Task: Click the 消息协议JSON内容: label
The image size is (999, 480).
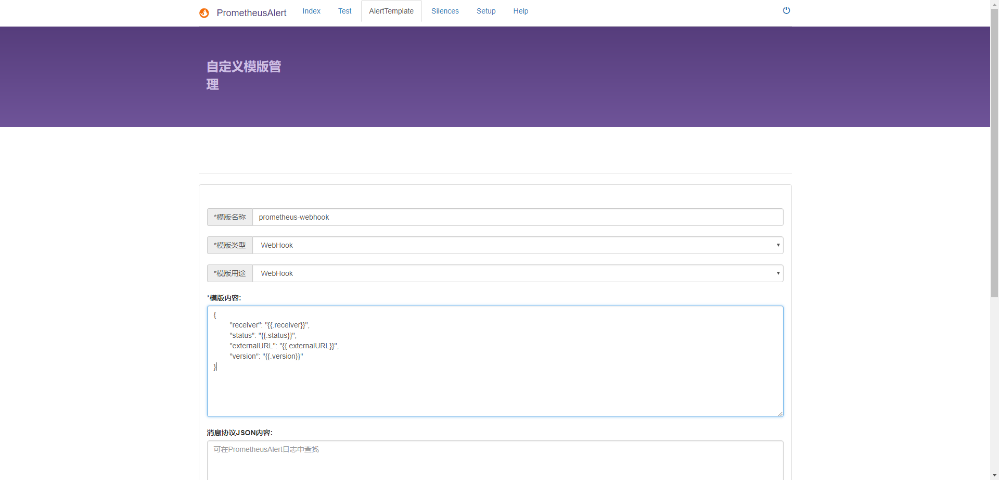Action: point(239,433)
